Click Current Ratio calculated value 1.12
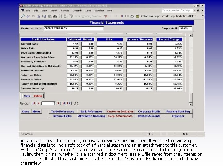 pyautogui.click(x=73, y=44)
